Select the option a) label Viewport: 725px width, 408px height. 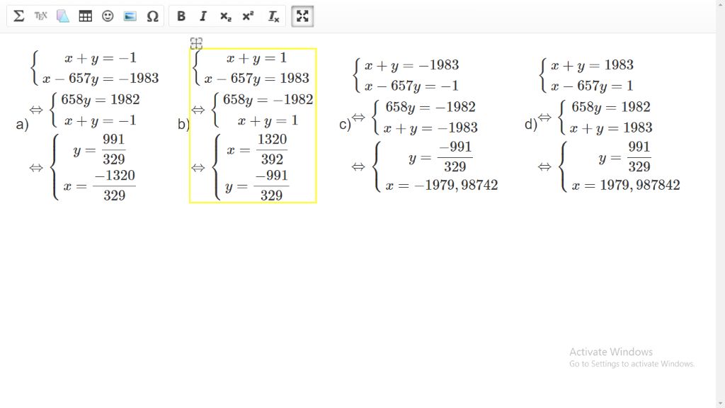[x=22, y=125]
